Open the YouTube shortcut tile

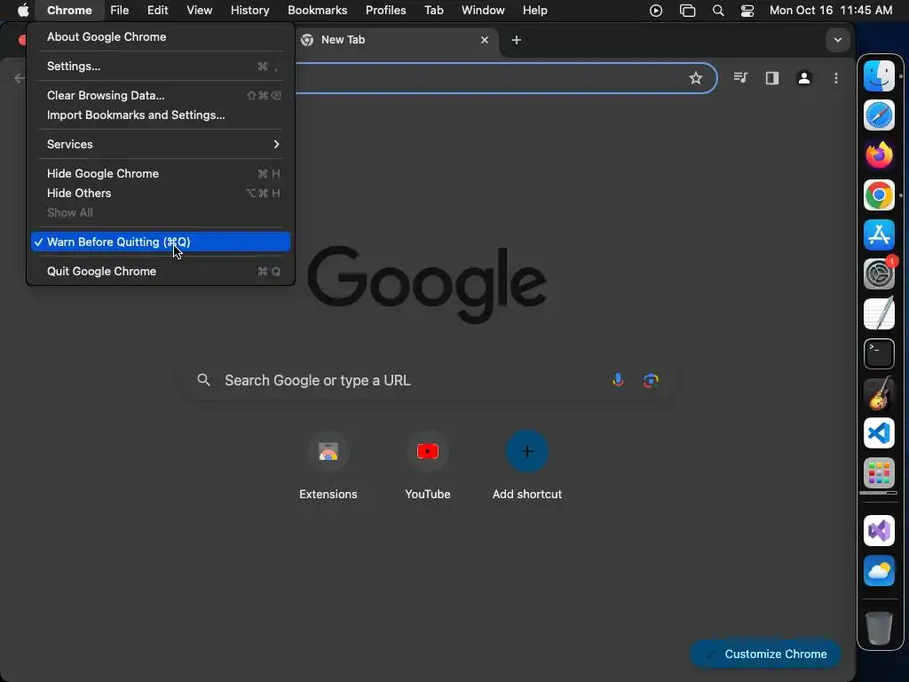(428, 465)
